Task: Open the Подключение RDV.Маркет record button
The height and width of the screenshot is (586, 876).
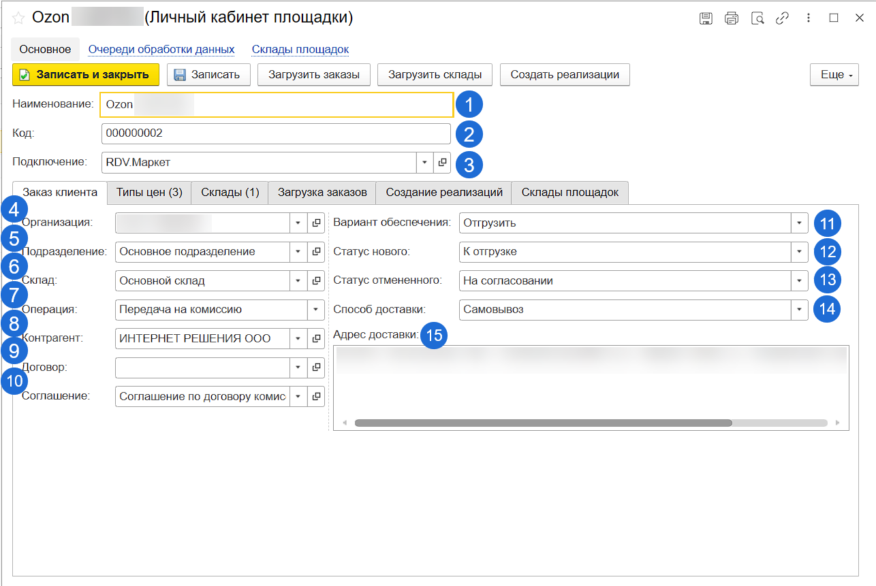Action: coord(442,163)
